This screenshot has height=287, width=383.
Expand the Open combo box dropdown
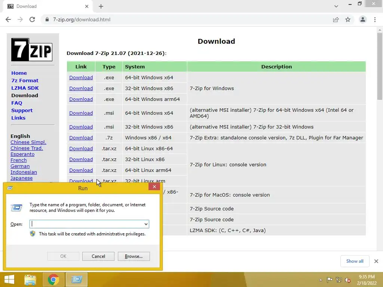click(146, 224)
